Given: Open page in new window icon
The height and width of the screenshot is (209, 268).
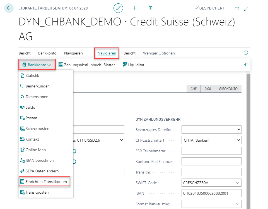Looking at the screenshot, I should point(237,9).
